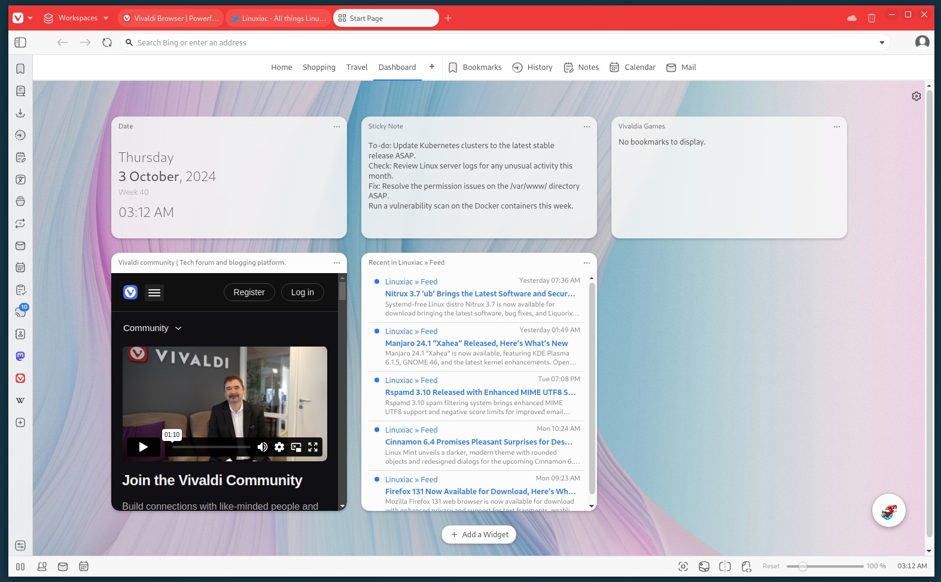The height and width of the screenshot is (582, 941).
Task: Open Date widget options menu
Action: point(337,127)
